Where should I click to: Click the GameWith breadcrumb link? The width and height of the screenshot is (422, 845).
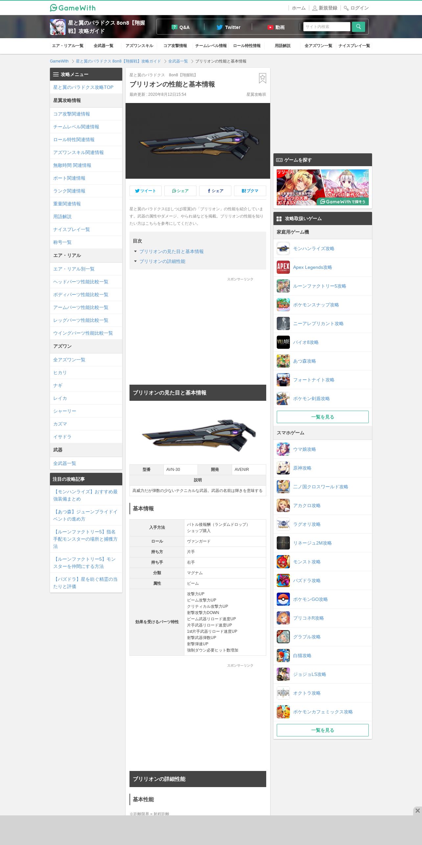[59, 61]
